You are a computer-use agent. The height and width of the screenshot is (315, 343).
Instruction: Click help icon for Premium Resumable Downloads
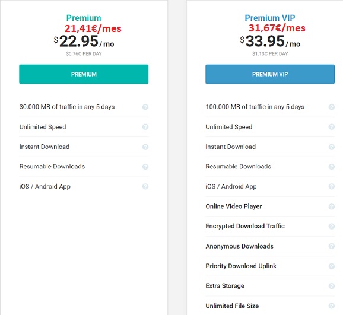145,167
